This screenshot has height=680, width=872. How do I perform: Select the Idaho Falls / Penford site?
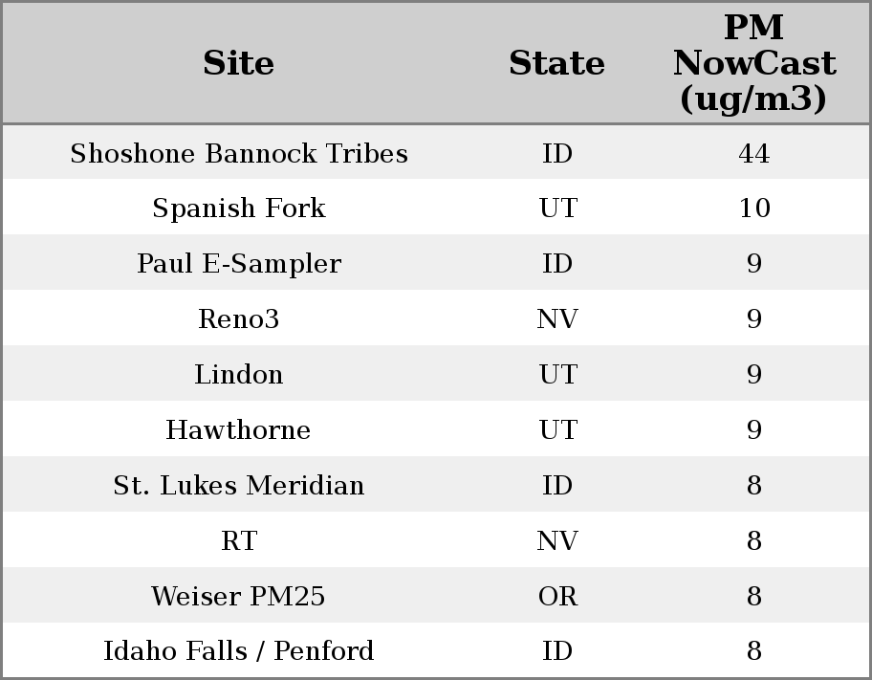[x=238, y=651]
